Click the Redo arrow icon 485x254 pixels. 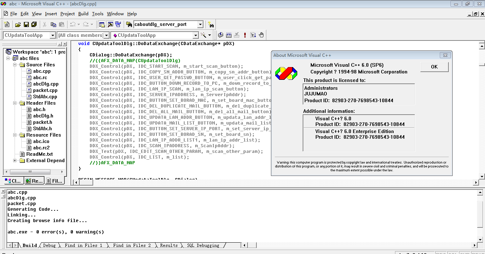tap(86, 24)
